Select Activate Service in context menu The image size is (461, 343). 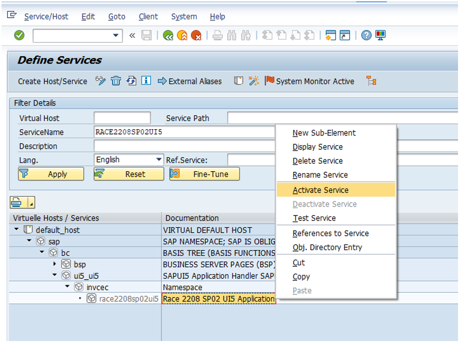click(x=320, y=190)
